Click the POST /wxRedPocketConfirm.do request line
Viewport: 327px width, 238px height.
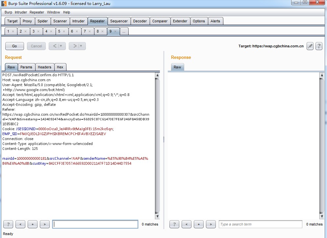click(38, 75)
